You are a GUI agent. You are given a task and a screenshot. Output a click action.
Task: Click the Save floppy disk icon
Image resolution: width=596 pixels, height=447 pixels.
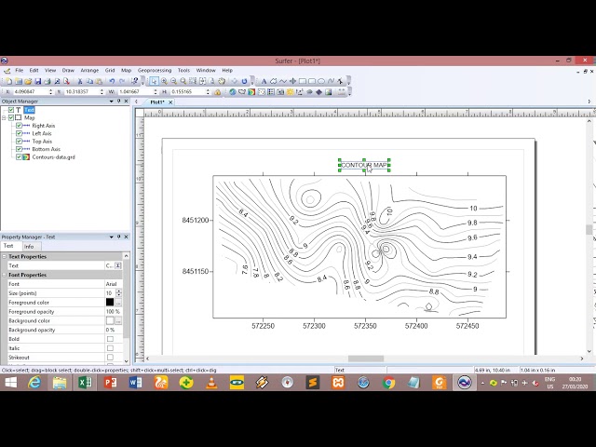[x=37, y=81]
